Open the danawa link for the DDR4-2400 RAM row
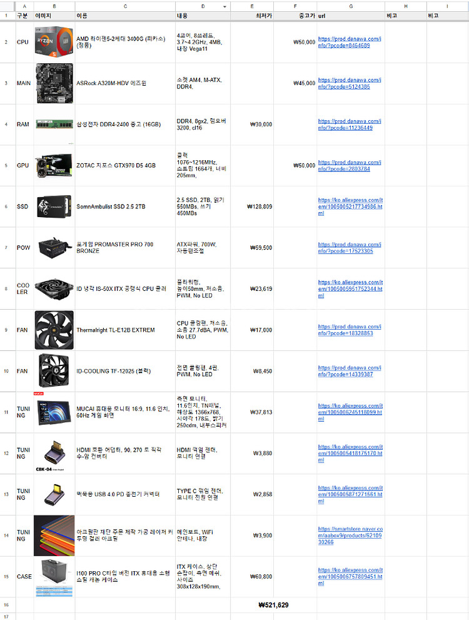 pyautogui.click(x=350, y=124)
